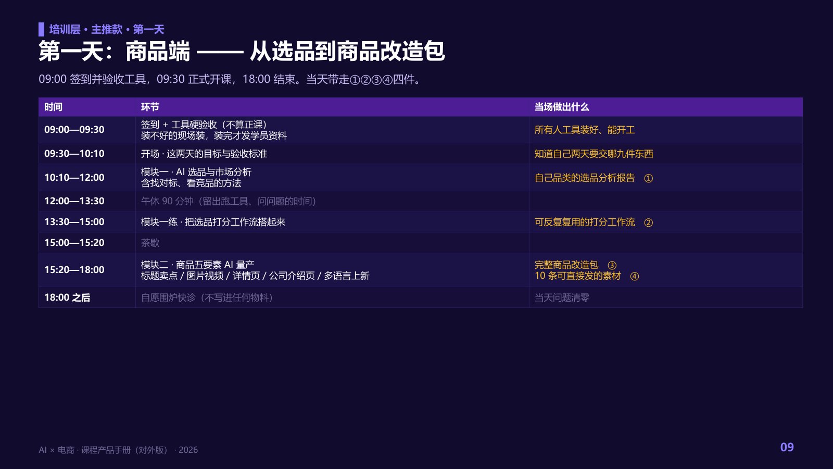Click the 15:20—18:00 time cell

pos(87,270)
